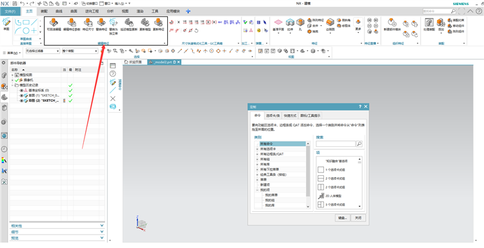Switch to the 装配 ribbon tab
Viewport: 484px width, 248px height.
coord(44,12)
